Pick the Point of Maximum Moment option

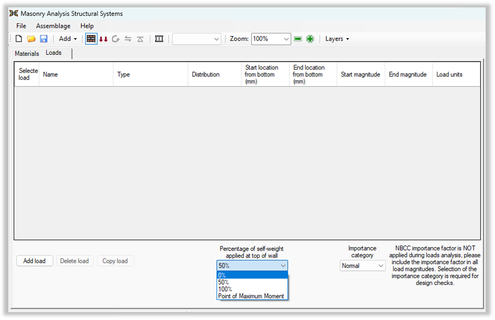(x=252, y=296)
